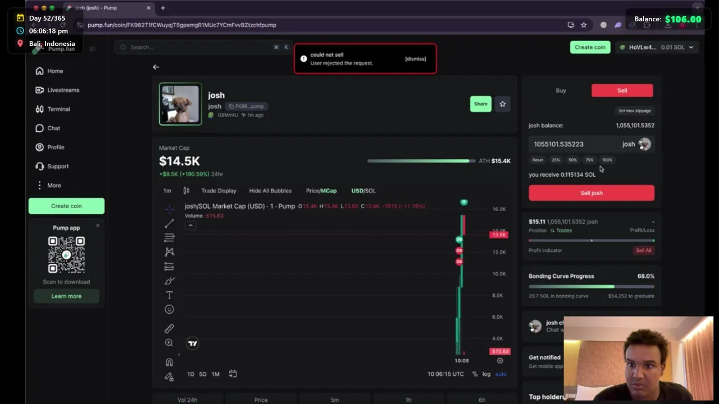Open Chat in the sidebar
This screenshot has width=719, height=404.
pyautogui.click(x=48, y=128)
